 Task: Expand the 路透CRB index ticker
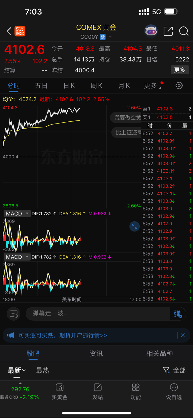(20, 391)
